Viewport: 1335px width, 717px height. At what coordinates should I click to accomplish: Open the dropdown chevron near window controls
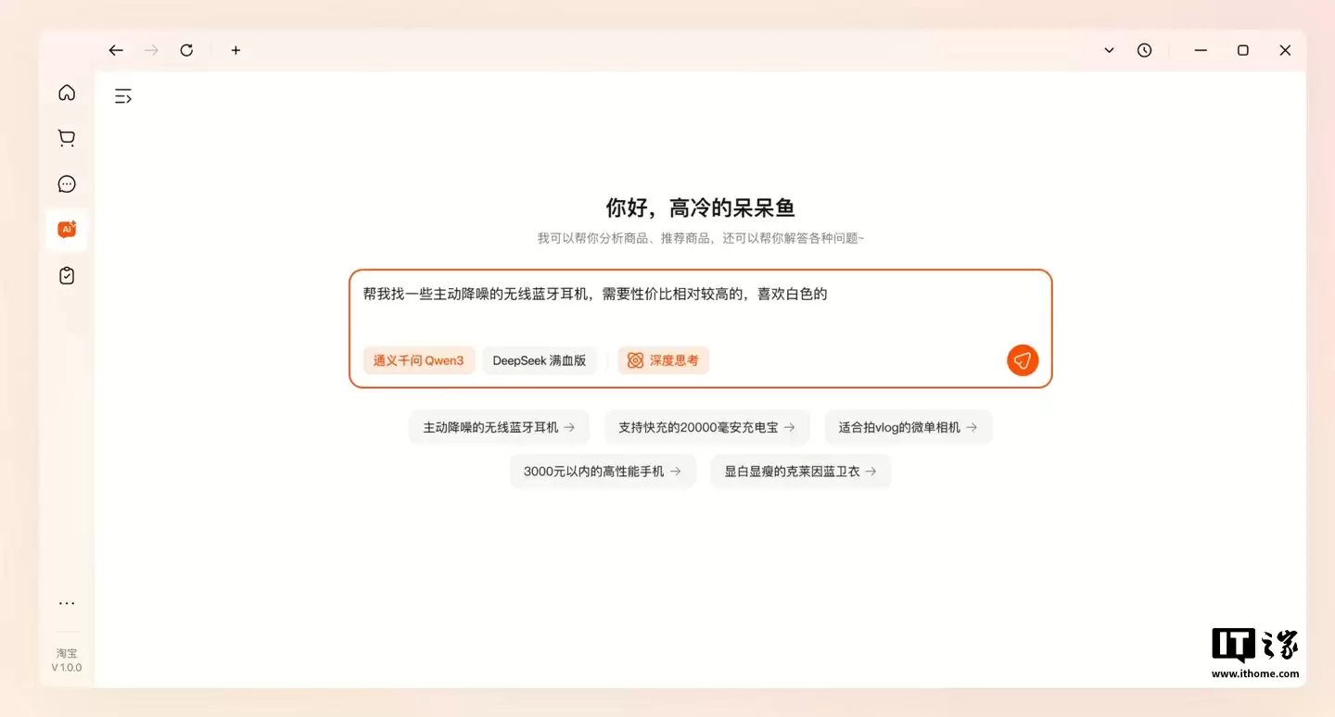(x=1109, y=50)
